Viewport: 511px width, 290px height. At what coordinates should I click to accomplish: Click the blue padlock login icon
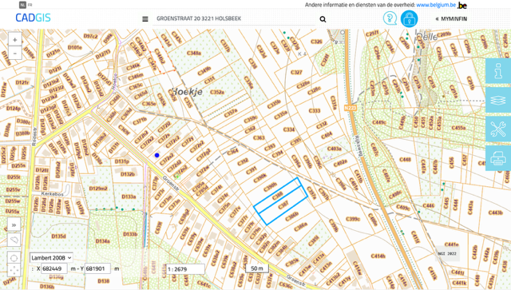click(x=409, y=18)
